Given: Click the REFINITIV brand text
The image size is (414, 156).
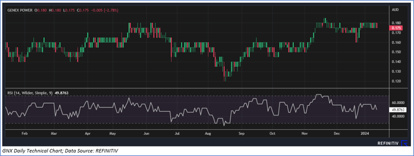Looking at the screenshot, I should point(388,143).
